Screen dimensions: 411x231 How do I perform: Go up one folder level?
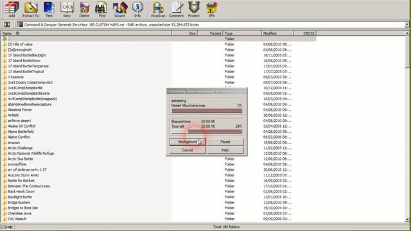[7, 24]
